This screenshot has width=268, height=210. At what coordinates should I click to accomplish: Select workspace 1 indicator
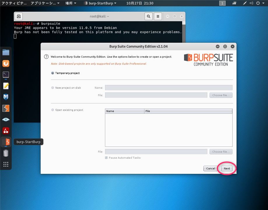coord(222,3)
